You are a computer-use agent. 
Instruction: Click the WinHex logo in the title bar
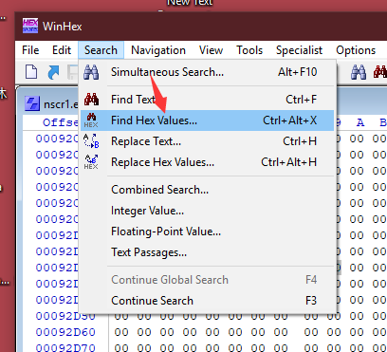click(30, 26)
